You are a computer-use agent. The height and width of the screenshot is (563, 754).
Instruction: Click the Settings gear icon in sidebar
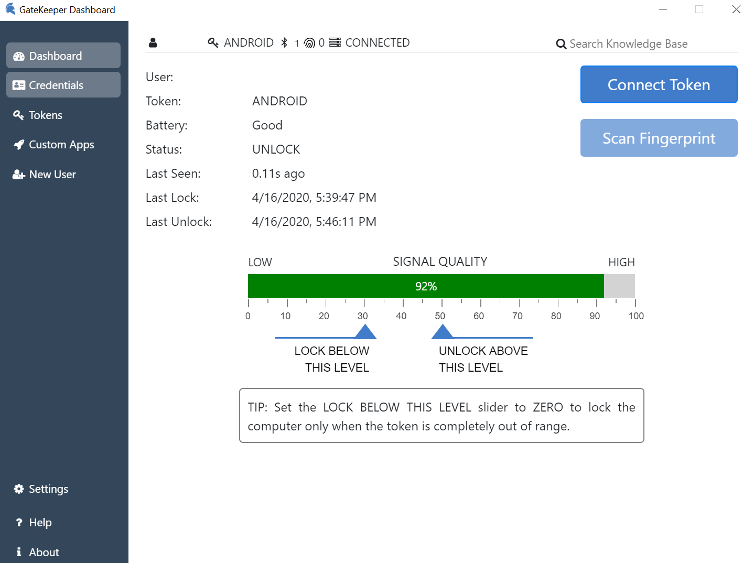(x=19, y=489)
